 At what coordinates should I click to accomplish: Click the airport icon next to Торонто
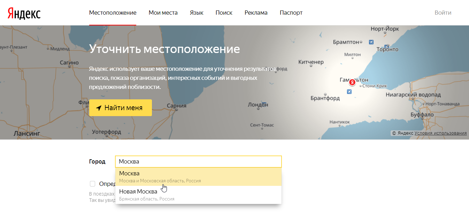coord(386,46)
